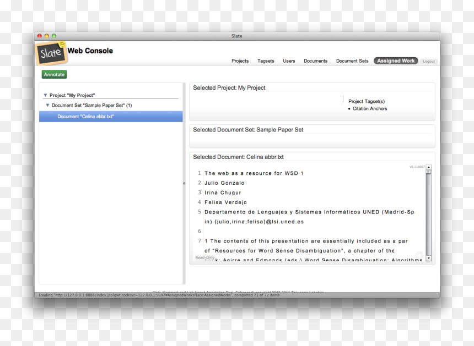Image resolution: width=474 pixels, height=346 pixels.
Task: Click the Logout button
Action: (429, 61)
